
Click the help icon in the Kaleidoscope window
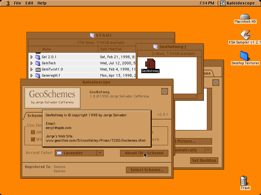click(164, 91)
